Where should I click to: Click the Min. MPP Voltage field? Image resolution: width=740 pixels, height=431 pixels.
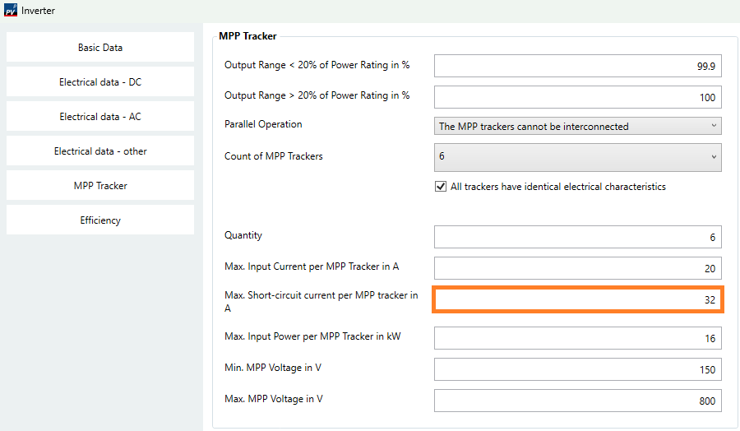[577, 369]
